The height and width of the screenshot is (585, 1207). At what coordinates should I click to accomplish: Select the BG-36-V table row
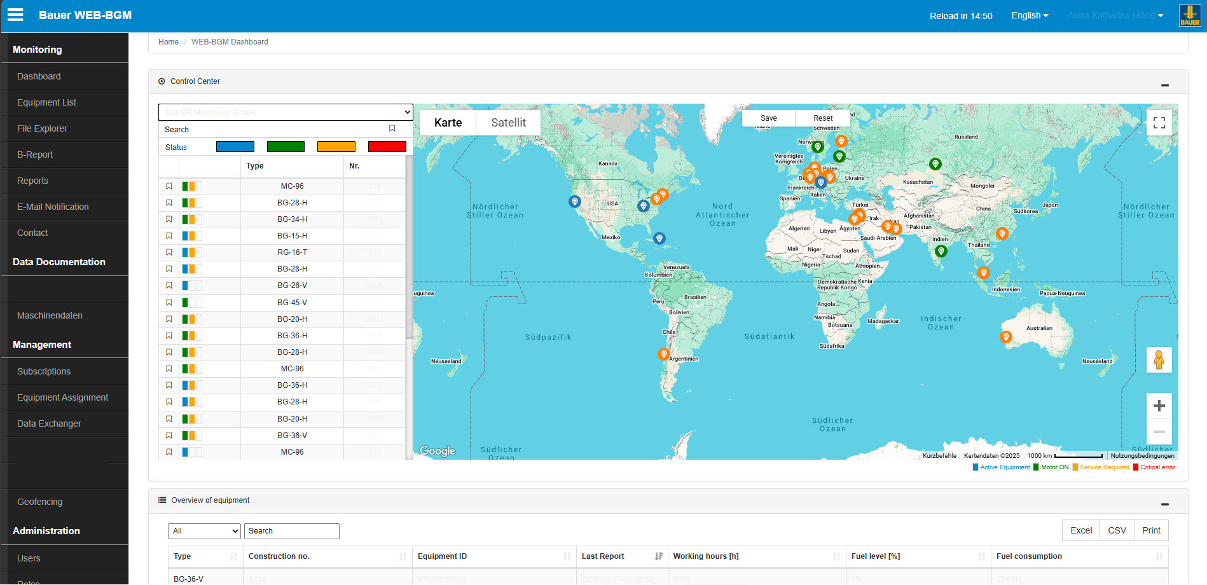(668, 577)
